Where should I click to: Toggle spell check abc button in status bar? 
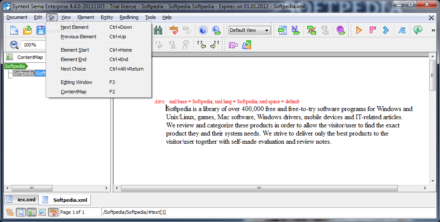(53, 212)
